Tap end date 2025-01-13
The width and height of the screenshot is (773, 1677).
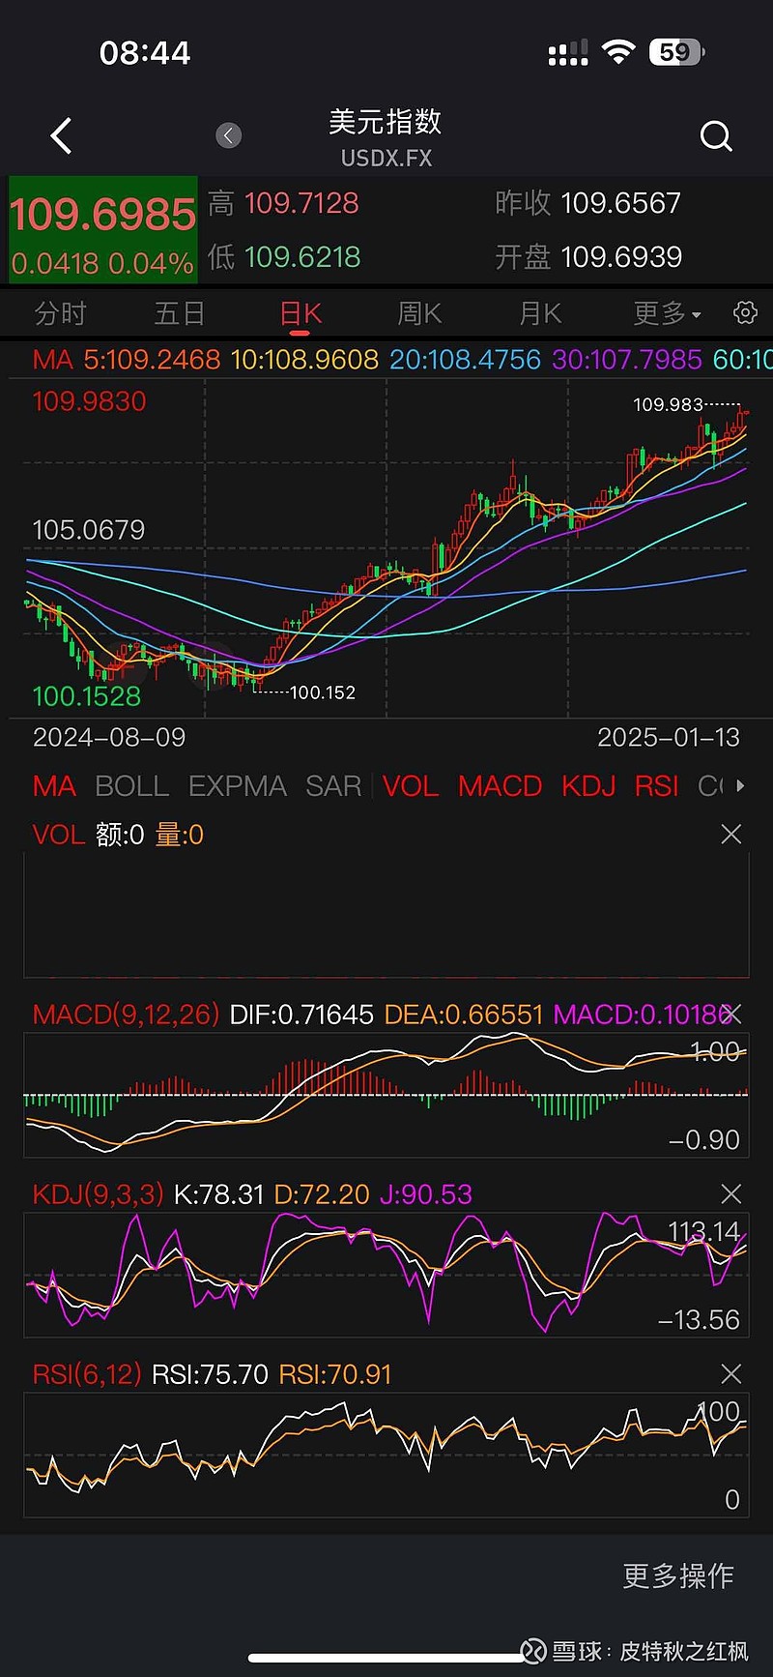pyautogui.click(x=669, y=737)
